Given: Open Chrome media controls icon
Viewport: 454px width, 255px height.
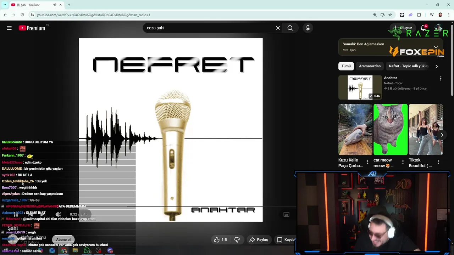Looking at the screenshot, I should [x=431, y=15].
